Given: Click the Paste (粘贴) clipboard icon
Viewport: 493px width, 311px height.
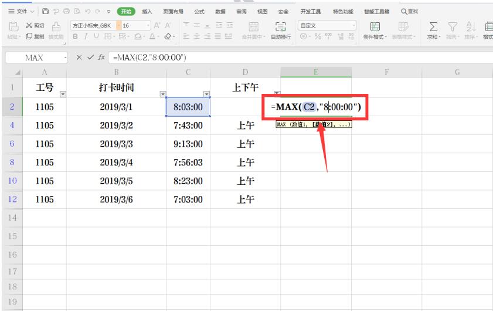Looking at the screenshot, I should 13,27.
